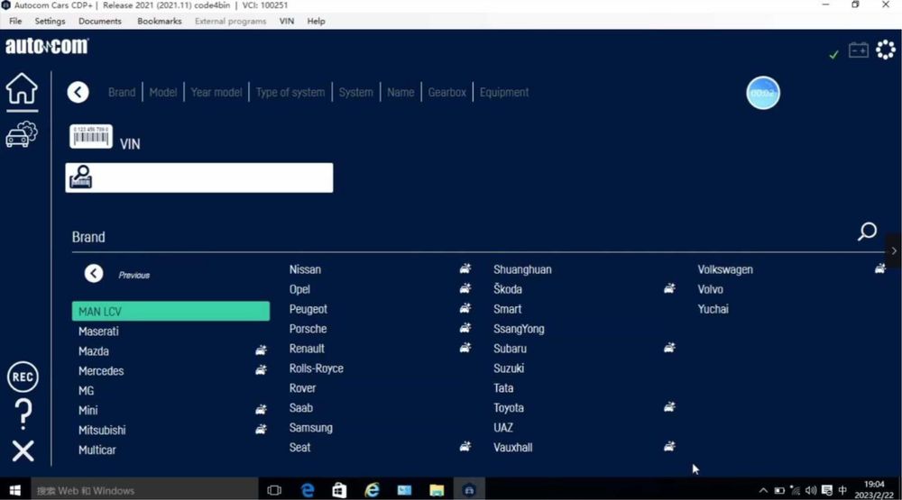This screenshot has height=500, width=902.
Task: Open the Bookmarks menu
Action: pyautogui.click(x=160, y=22)
